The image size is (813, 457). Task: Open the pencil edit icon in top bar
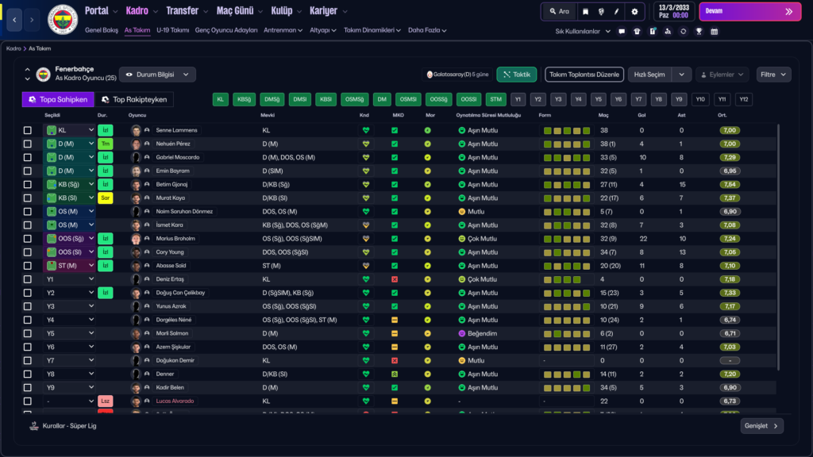point(618,12)
